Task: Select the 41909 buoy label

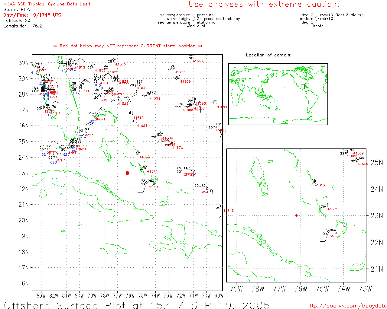Action: (x=185, y=81)
